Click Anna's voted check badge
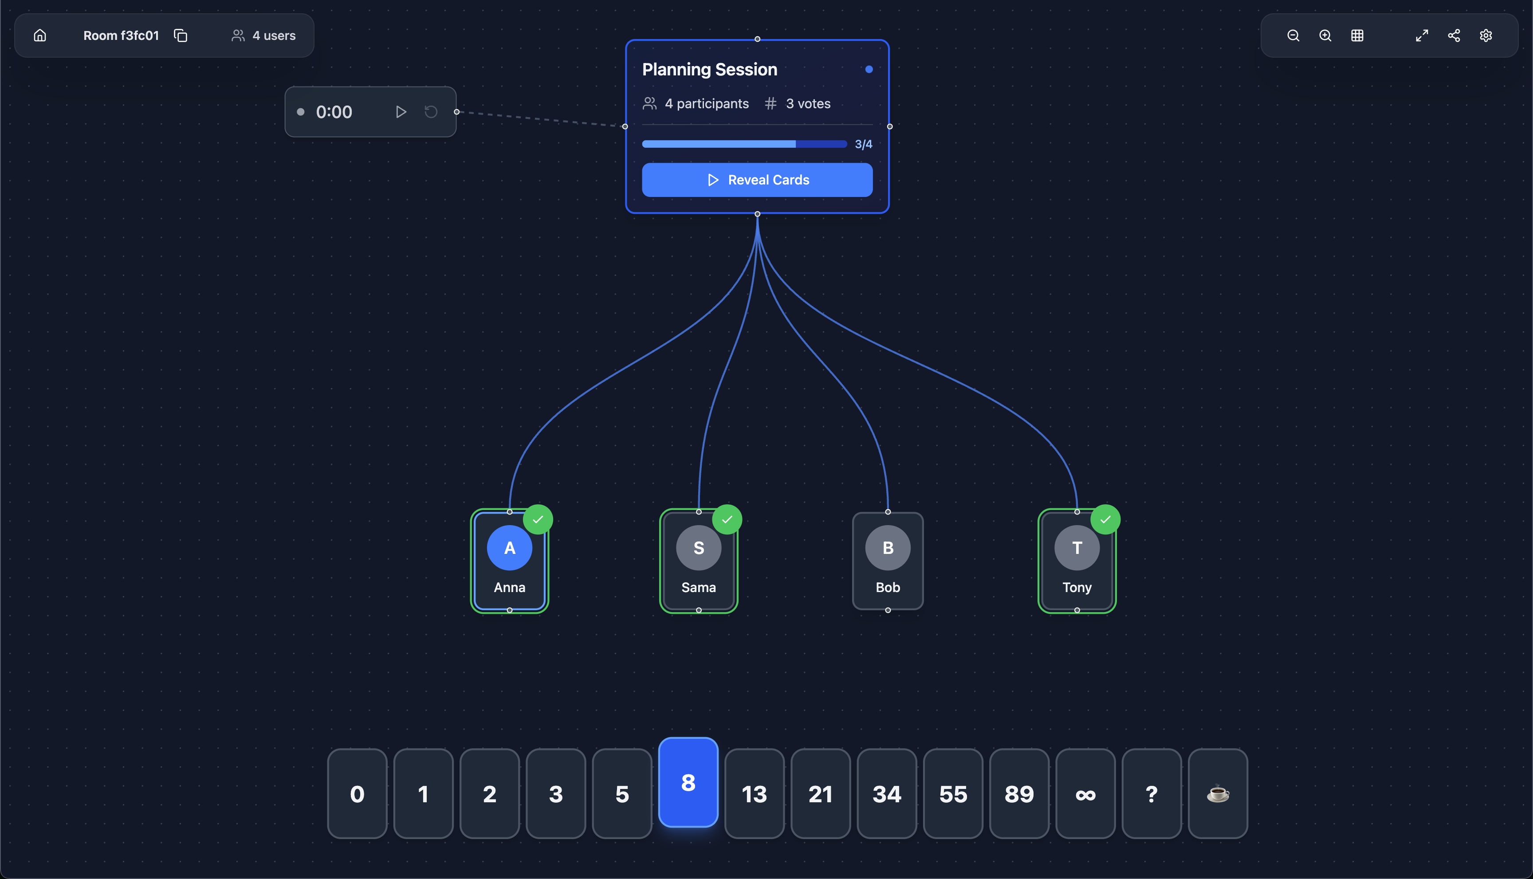Image resolution: width=1533 pixels, height=879 pixels. [x=538, y=519]
